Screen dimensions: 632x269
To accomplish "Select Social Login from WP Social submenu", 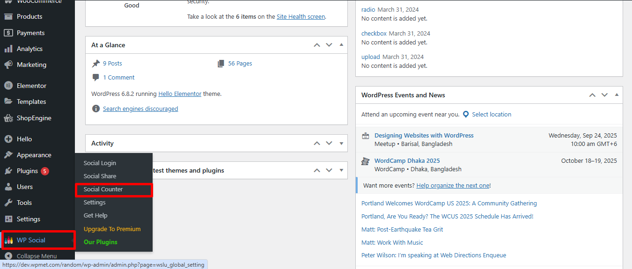I will pyautogui.click(x=100, y=163).
